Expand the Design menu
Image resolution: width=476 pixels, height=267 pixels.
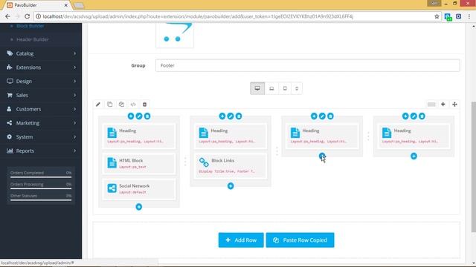[x=41, y=82]
